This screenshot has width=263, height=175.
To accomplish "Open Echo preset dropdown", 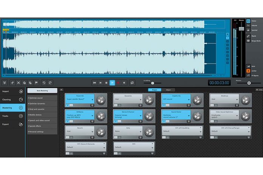I will tap(141, 132).
